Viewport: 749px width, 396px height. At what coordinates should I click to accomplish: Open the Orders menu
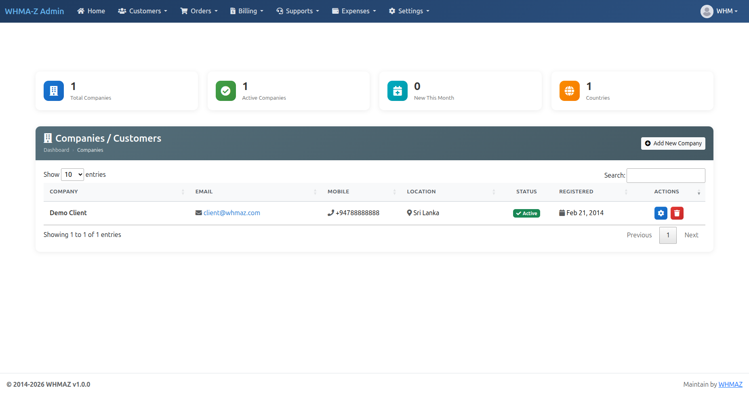(199, 11)
